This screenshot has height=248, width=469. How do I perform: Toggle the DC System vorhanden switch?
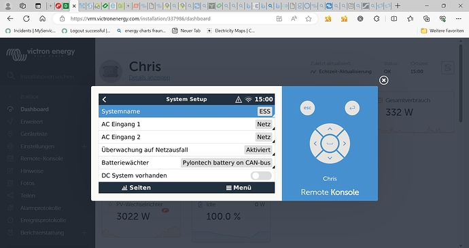coord(261,175)
